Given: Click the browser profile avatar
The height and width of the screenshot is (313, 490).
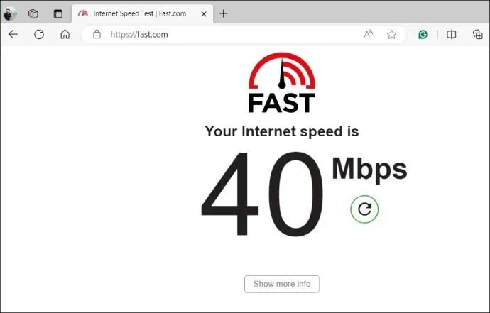Looking at the screenshot, I should (x=10, y=13).
